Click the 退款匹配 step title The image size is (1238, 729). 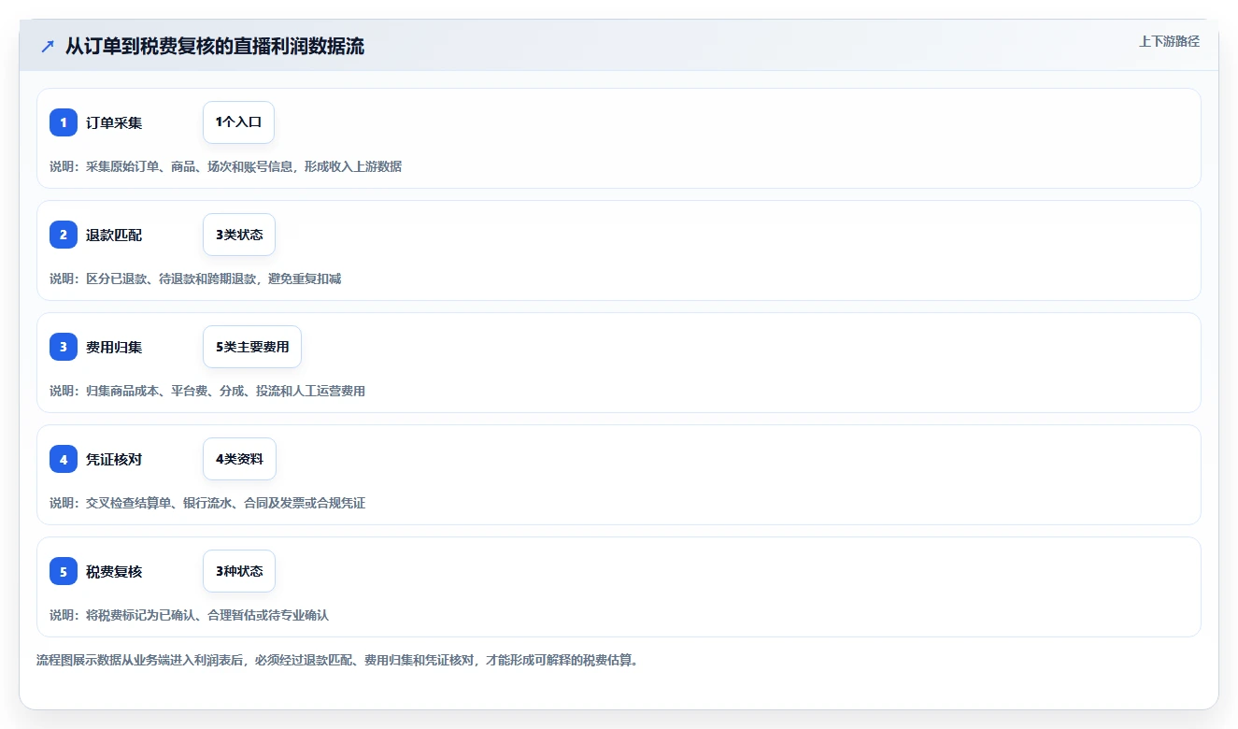114,235
